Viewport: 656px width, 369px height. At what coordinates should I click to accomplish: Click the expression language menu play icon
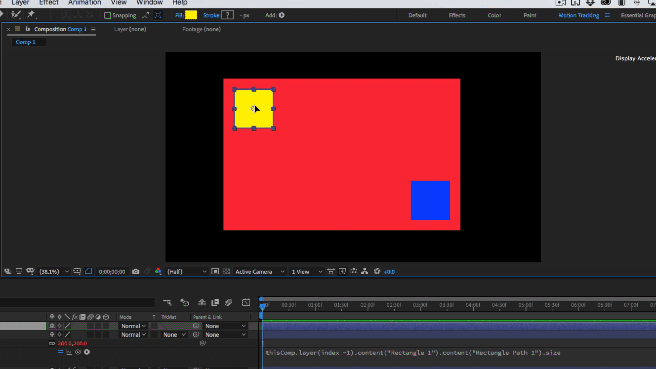[x=87, y=352]
